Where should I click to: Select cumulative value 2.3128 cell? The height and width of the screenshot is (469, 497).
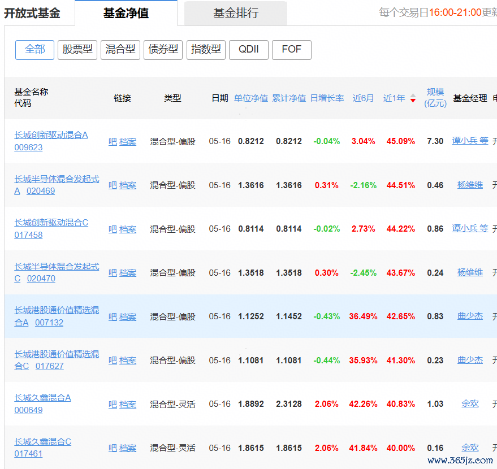pyautogui.click(x=289, y=404)
